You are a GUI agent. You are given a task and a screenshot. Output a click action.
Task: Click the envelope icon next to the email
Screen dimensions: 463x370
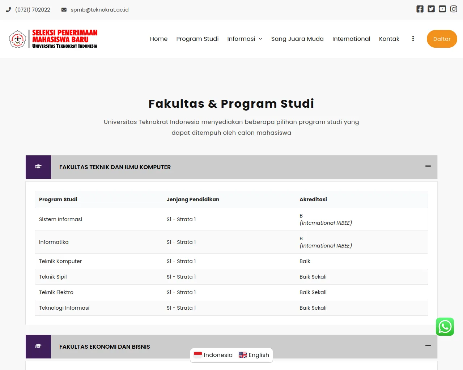tap(64, 10)
